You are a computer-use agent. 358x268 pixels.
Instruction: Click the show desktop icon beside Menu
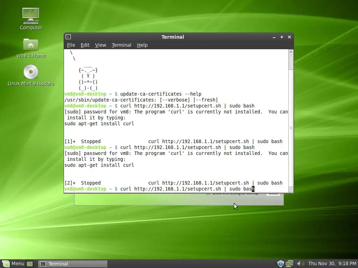click(30, 264)
